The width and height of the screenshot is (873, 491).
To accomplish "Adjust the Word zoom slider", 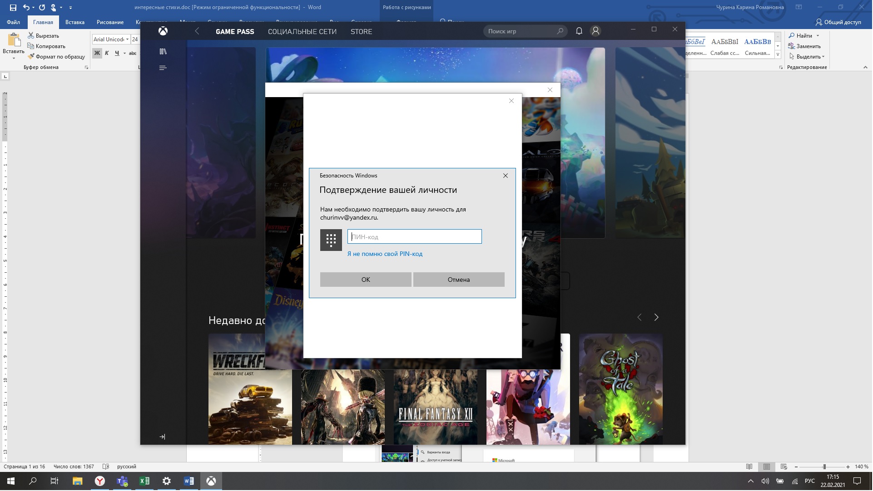I will click(825, 467).
